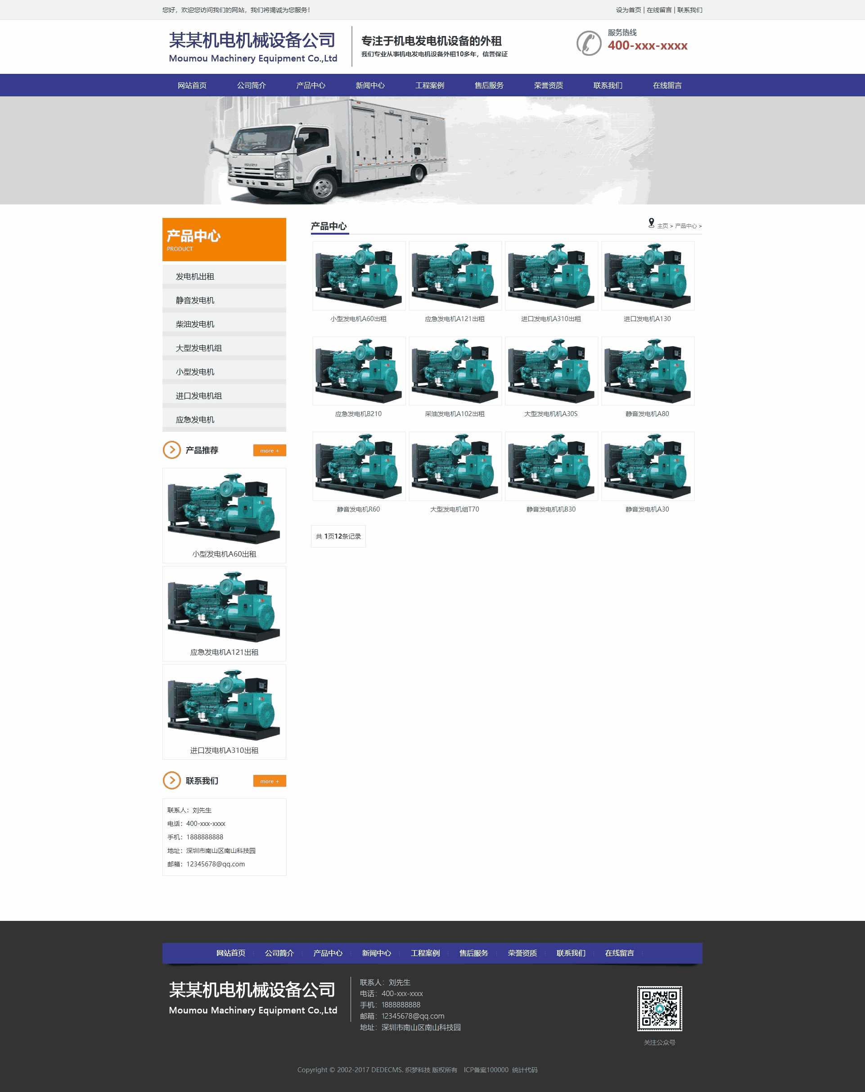The height and width of the screenshot is (1092, 865).
Task: Click the 主页 breadcrumb link
Action: (x=662, y=226)
